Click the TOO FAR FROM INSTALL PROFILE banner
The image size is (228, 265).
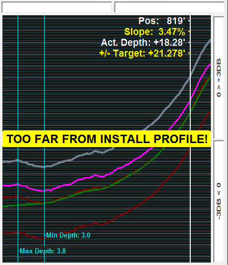point(107,139)
